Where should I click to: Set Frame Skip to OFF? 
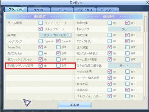58,47
